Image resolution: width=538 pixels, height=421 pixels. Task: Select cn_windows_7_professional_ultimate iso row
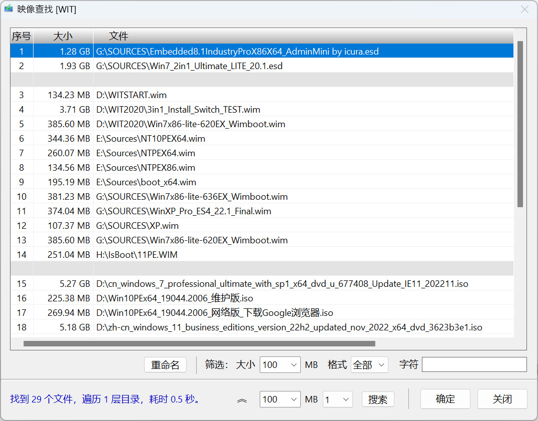point(262,284)
